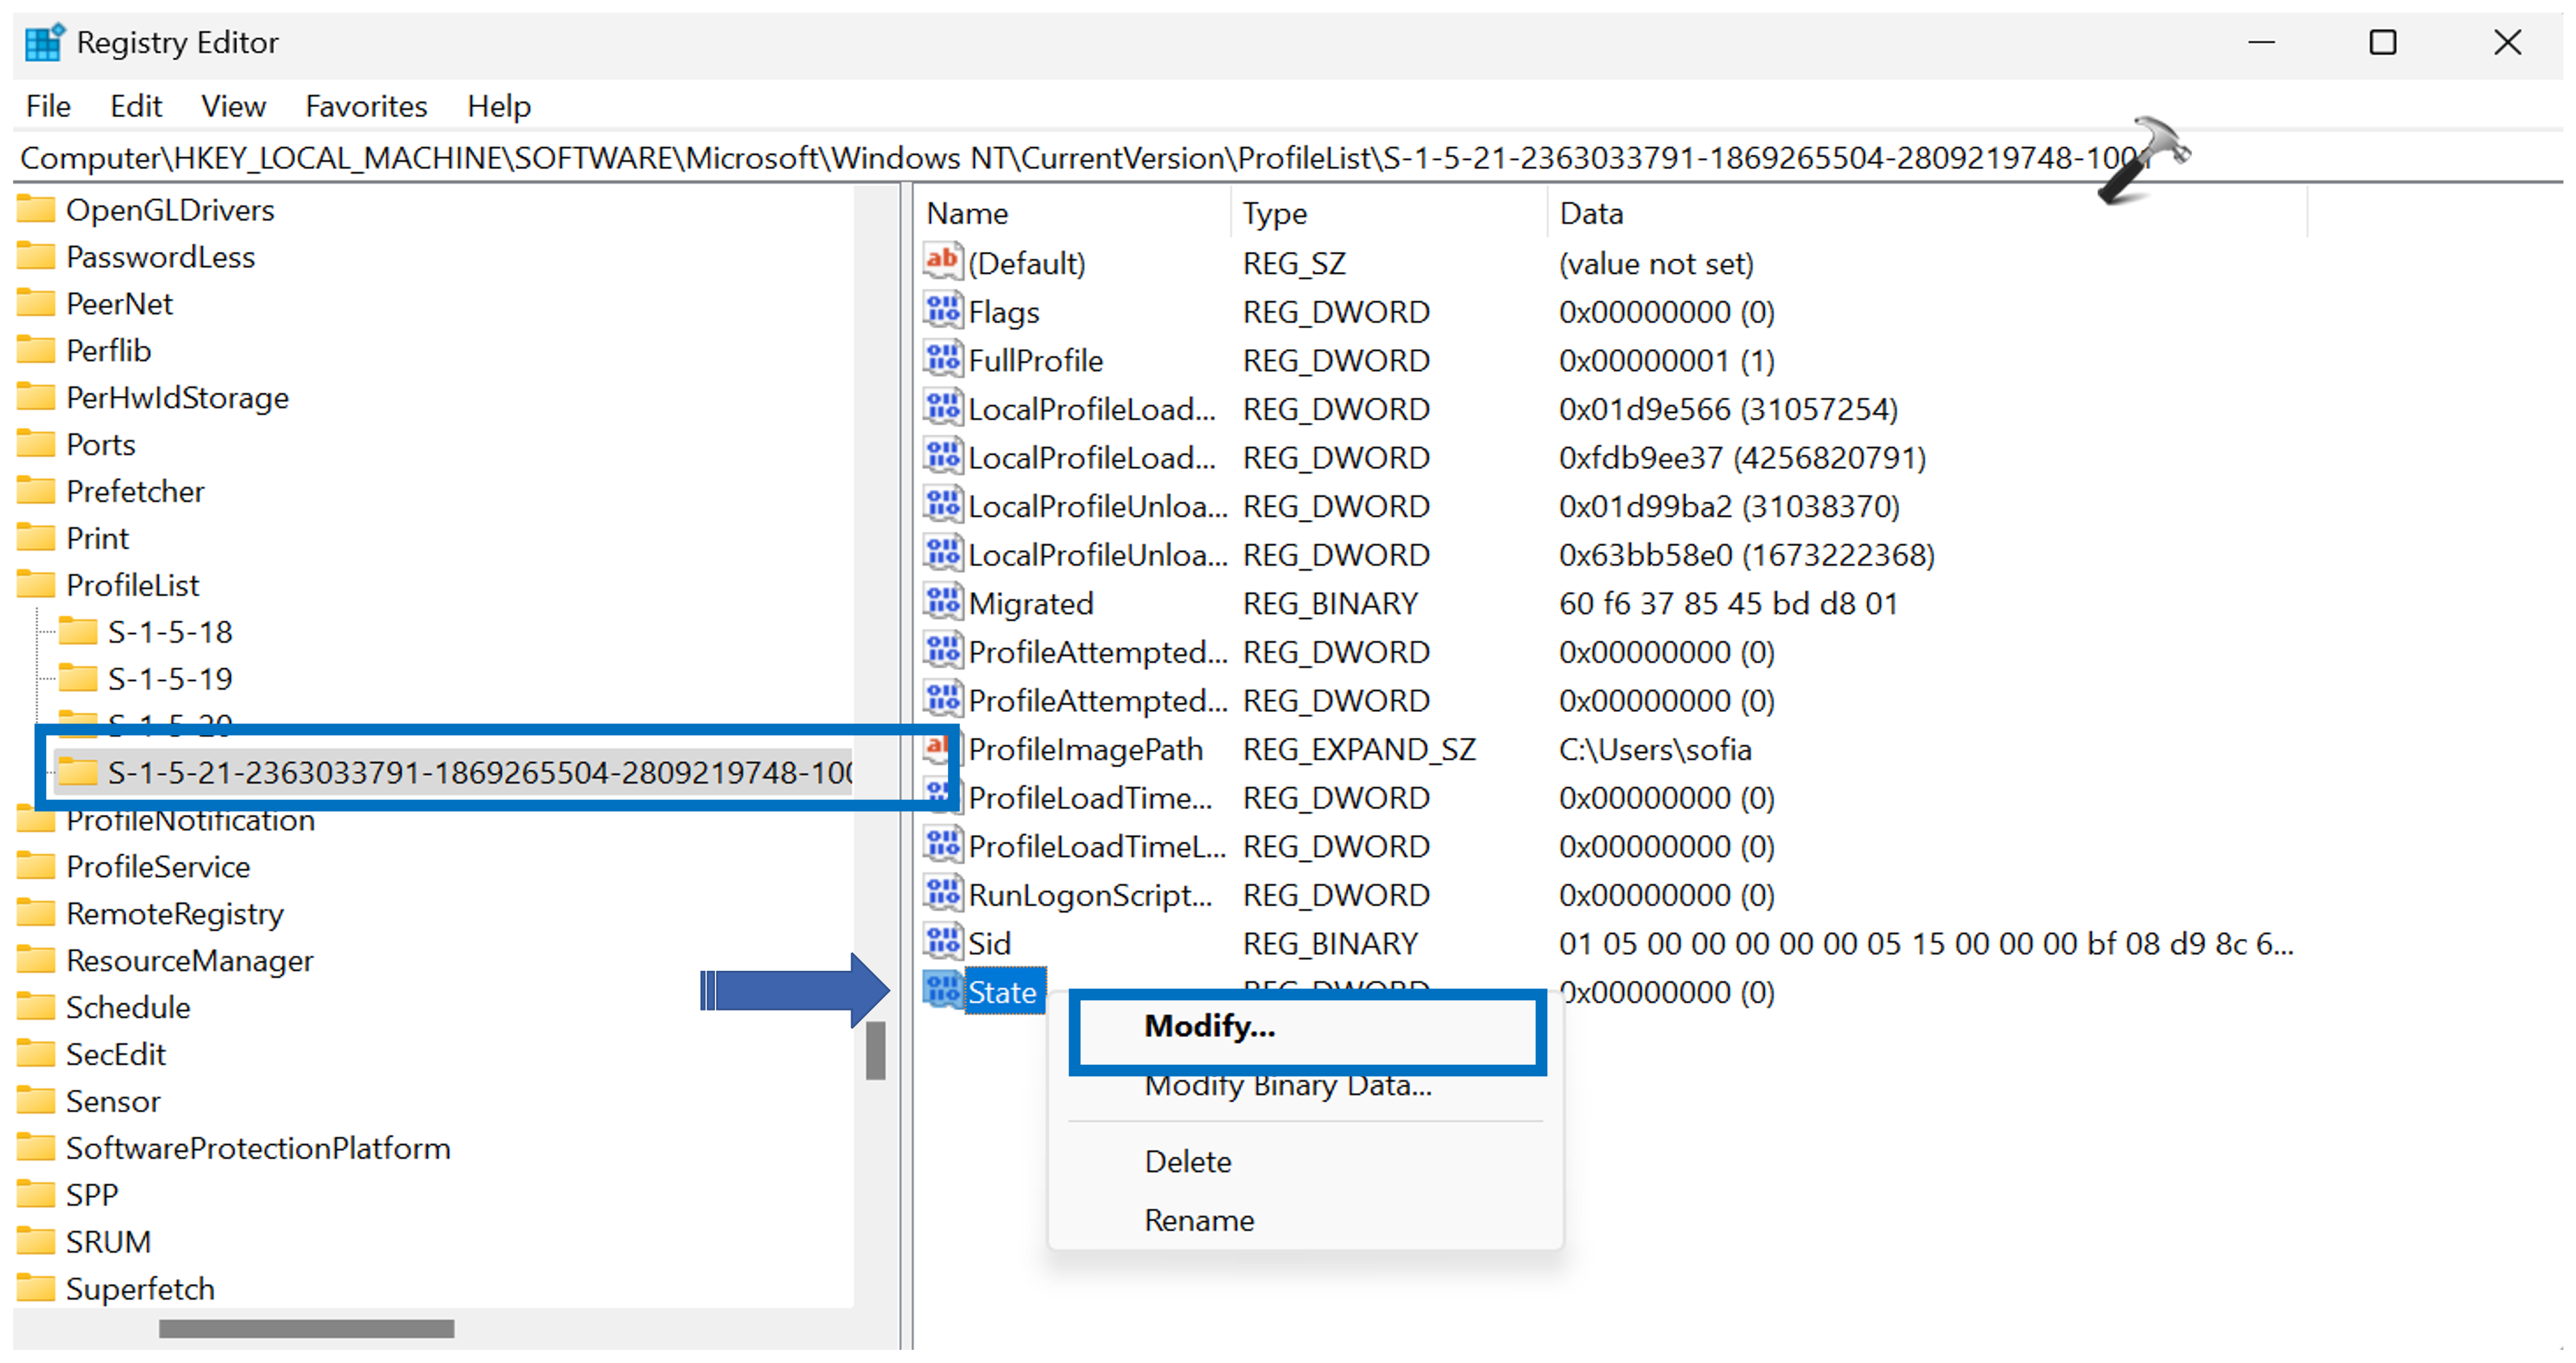The height and width of the screenshot is (1363, 2576).
Task: Click the Registry Editor app icon
Action: click(44, 43)
